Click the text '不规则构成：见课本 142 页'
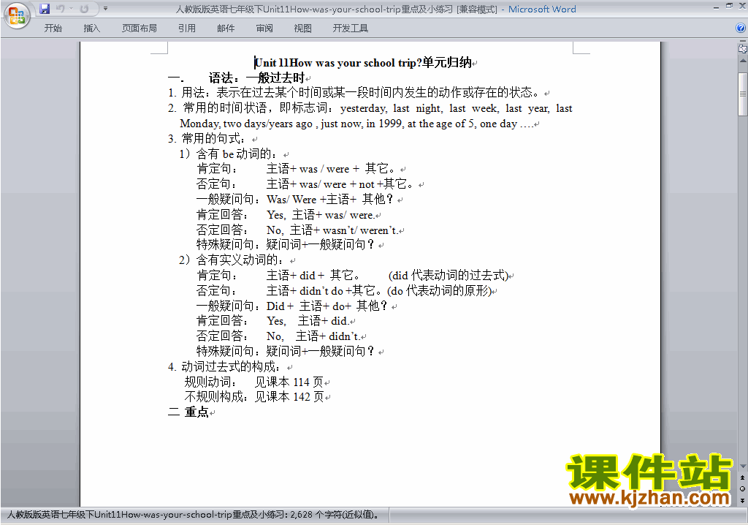Screen dimensions: 748x525 point(254,397)
